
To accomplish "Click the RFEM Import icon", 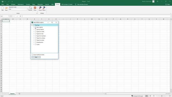I will click(x=40, y=8).
